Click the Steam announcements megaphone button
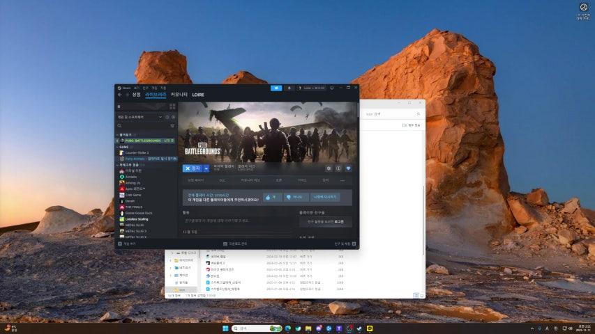595x334 pixels. [x=276, y=88]
